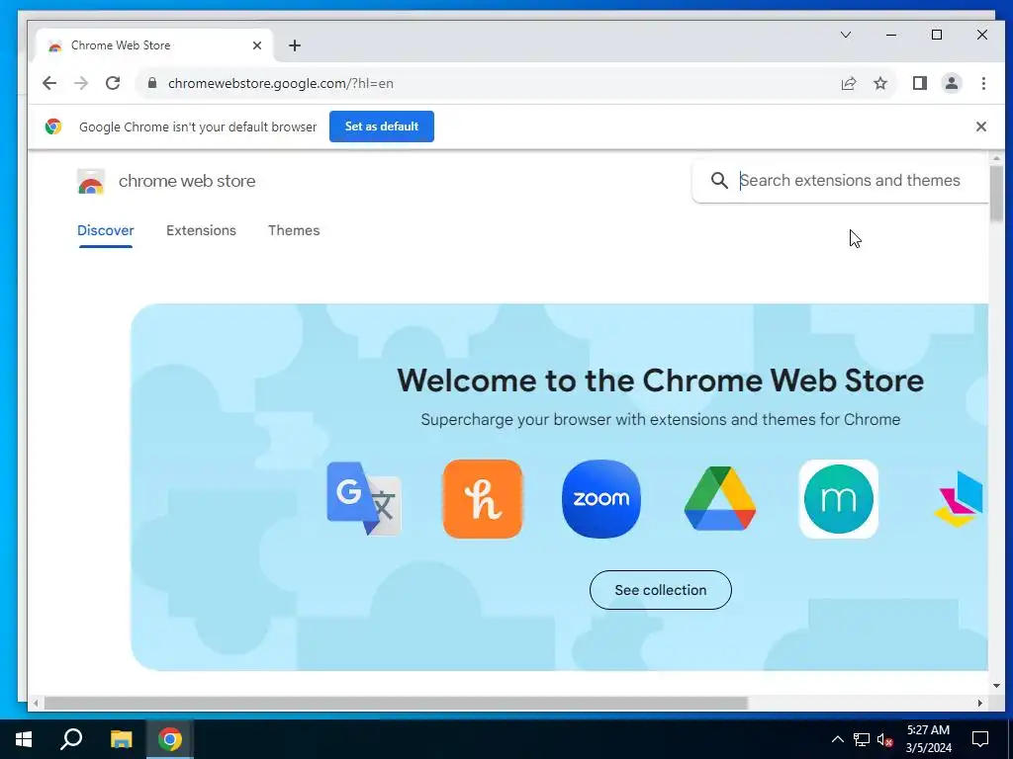Open Windows taskbar search
The image size is (1013, 759).
click(x=71, y=739)
